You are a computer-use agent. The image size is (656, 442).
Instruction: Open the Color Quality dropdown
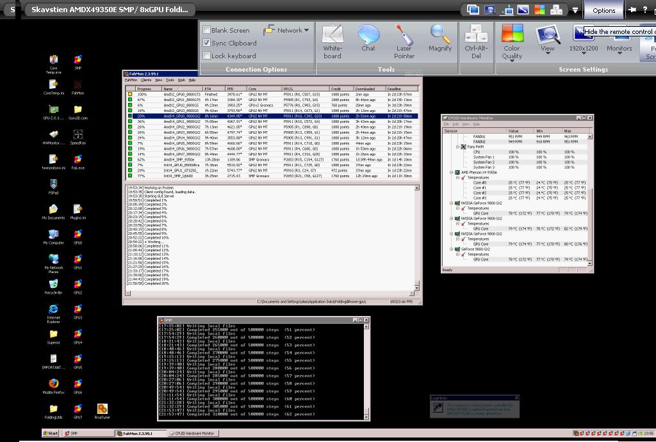(512, 41)
